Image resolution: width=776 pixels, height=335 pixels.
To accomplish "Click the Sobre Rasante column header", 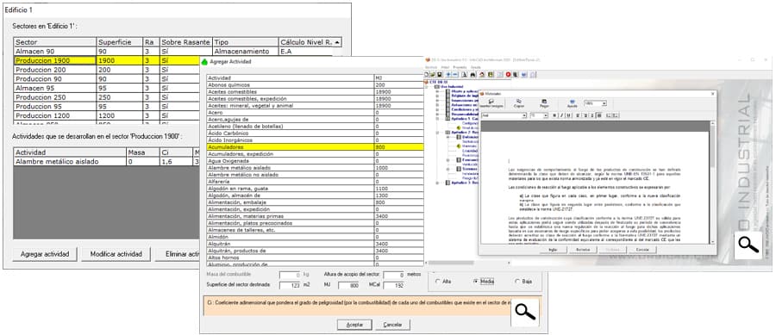I will point(185,42).
